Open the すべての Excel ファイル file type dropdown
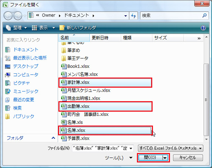Viewport: 212px width, 168px height. click(x=170, y=148)
